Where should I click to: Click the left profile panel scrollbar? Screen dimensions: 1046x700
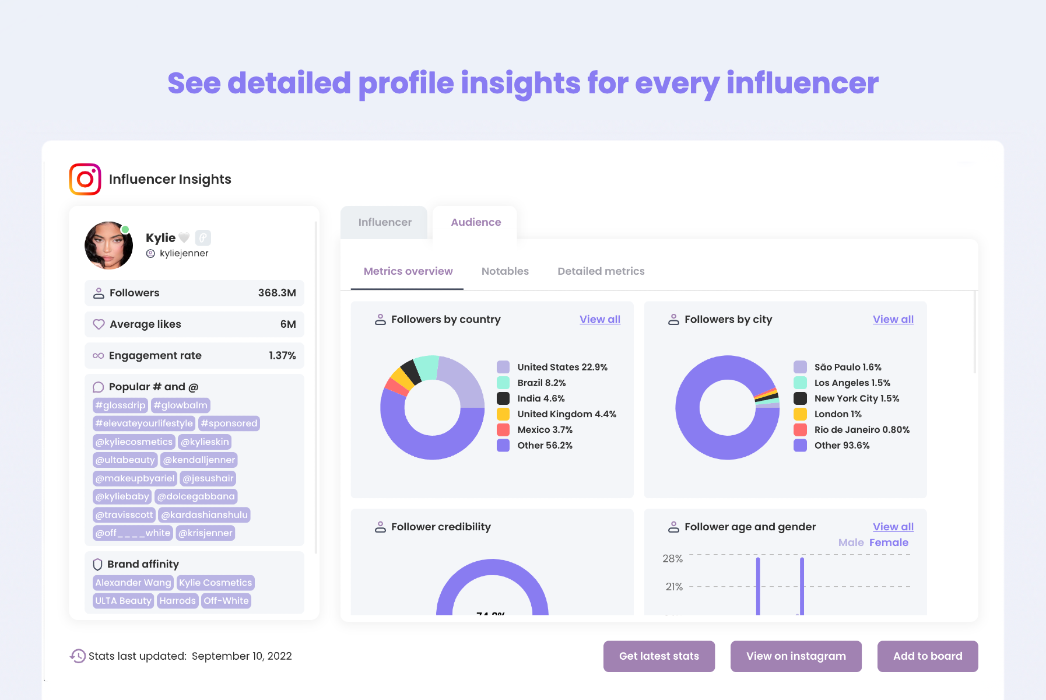(316, 387)
